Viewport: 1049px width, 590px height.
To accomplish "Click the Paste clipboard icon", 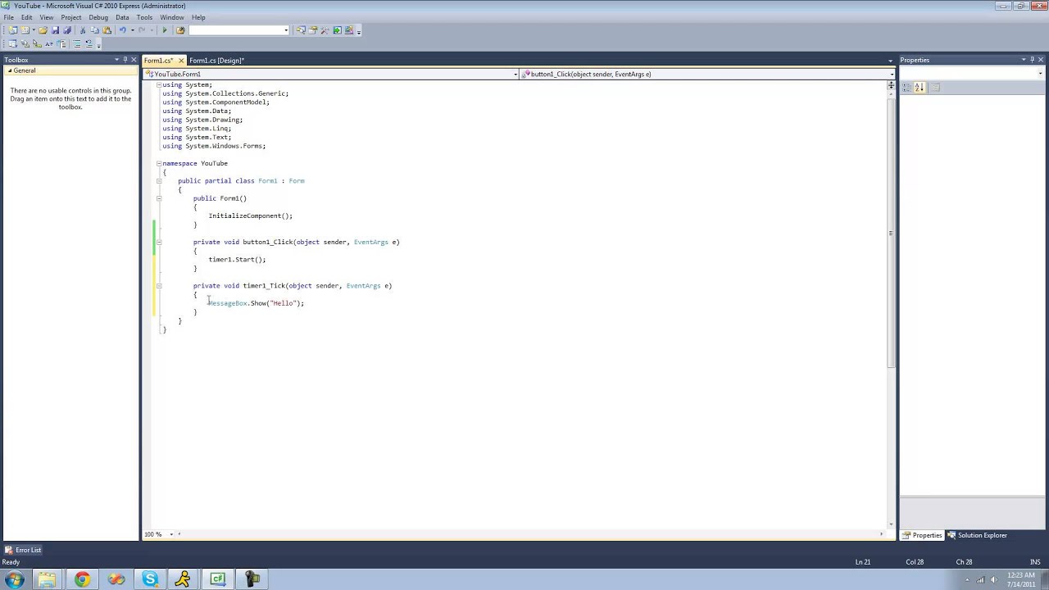I will click(x=107, y=30).
